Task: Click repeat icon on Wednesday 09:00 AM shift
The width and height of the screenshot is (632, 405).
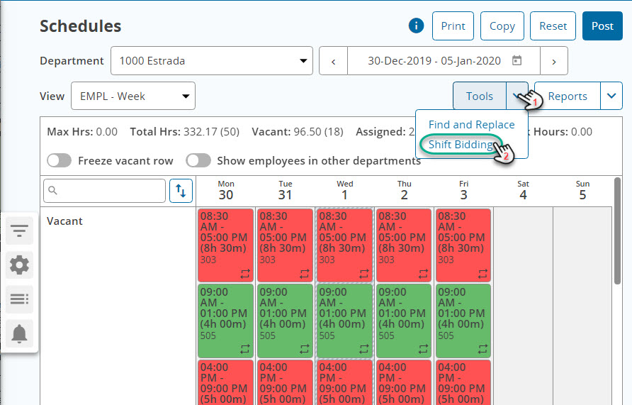Action: point(364,349)
